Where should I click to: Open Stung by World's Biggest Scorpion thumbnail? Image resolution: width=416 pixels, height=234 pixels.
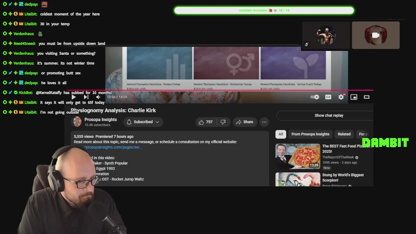point(298,179)
